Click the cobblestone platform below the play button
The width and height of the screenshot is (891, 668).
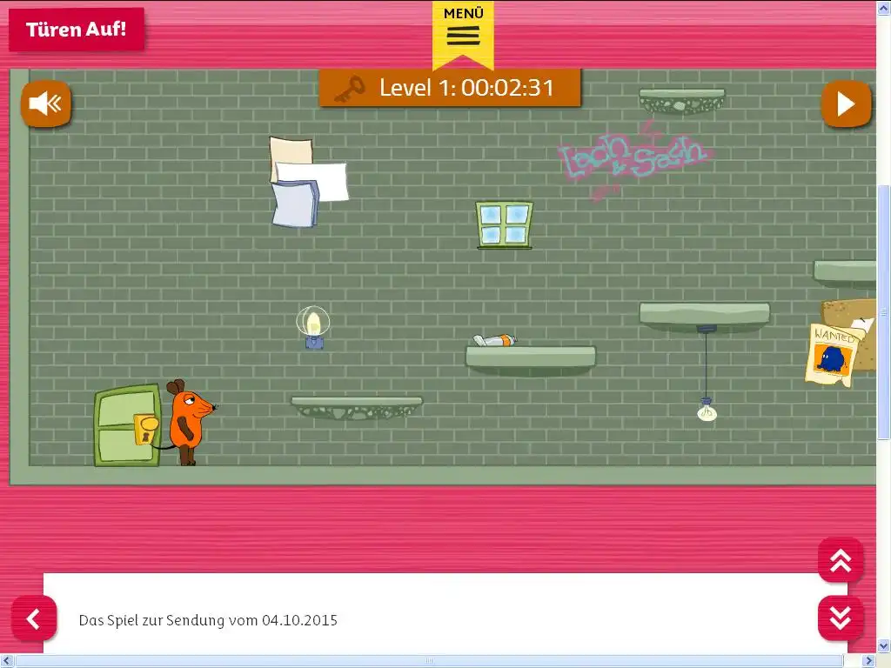tap(682, 101)
